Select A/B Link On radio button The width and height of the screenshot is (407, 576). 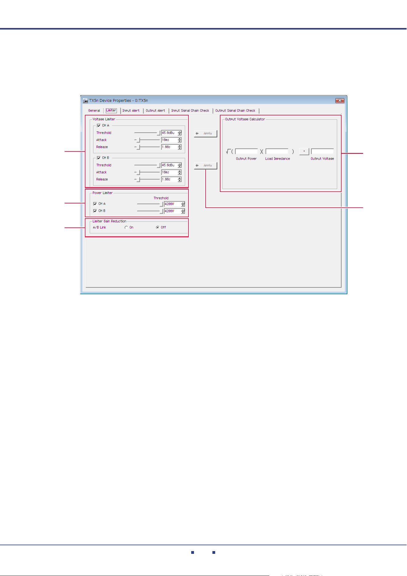126,228
